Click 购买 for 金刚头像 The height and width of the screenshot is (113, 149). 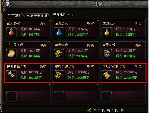[x=138, y=45]
